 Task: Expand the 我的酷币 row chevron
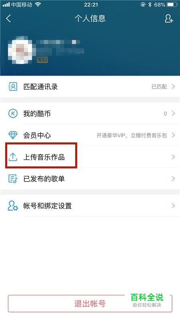point(174,114)
